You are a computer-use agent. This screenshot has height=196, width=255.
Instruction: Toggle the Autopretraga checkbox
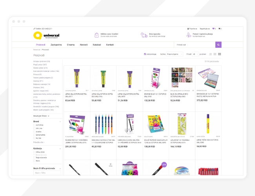[x=145, y=54]
